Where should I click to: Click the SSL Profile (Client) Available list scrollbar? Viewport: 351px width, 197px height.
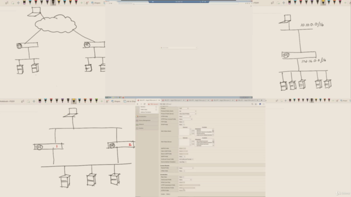tap(213, 132)
